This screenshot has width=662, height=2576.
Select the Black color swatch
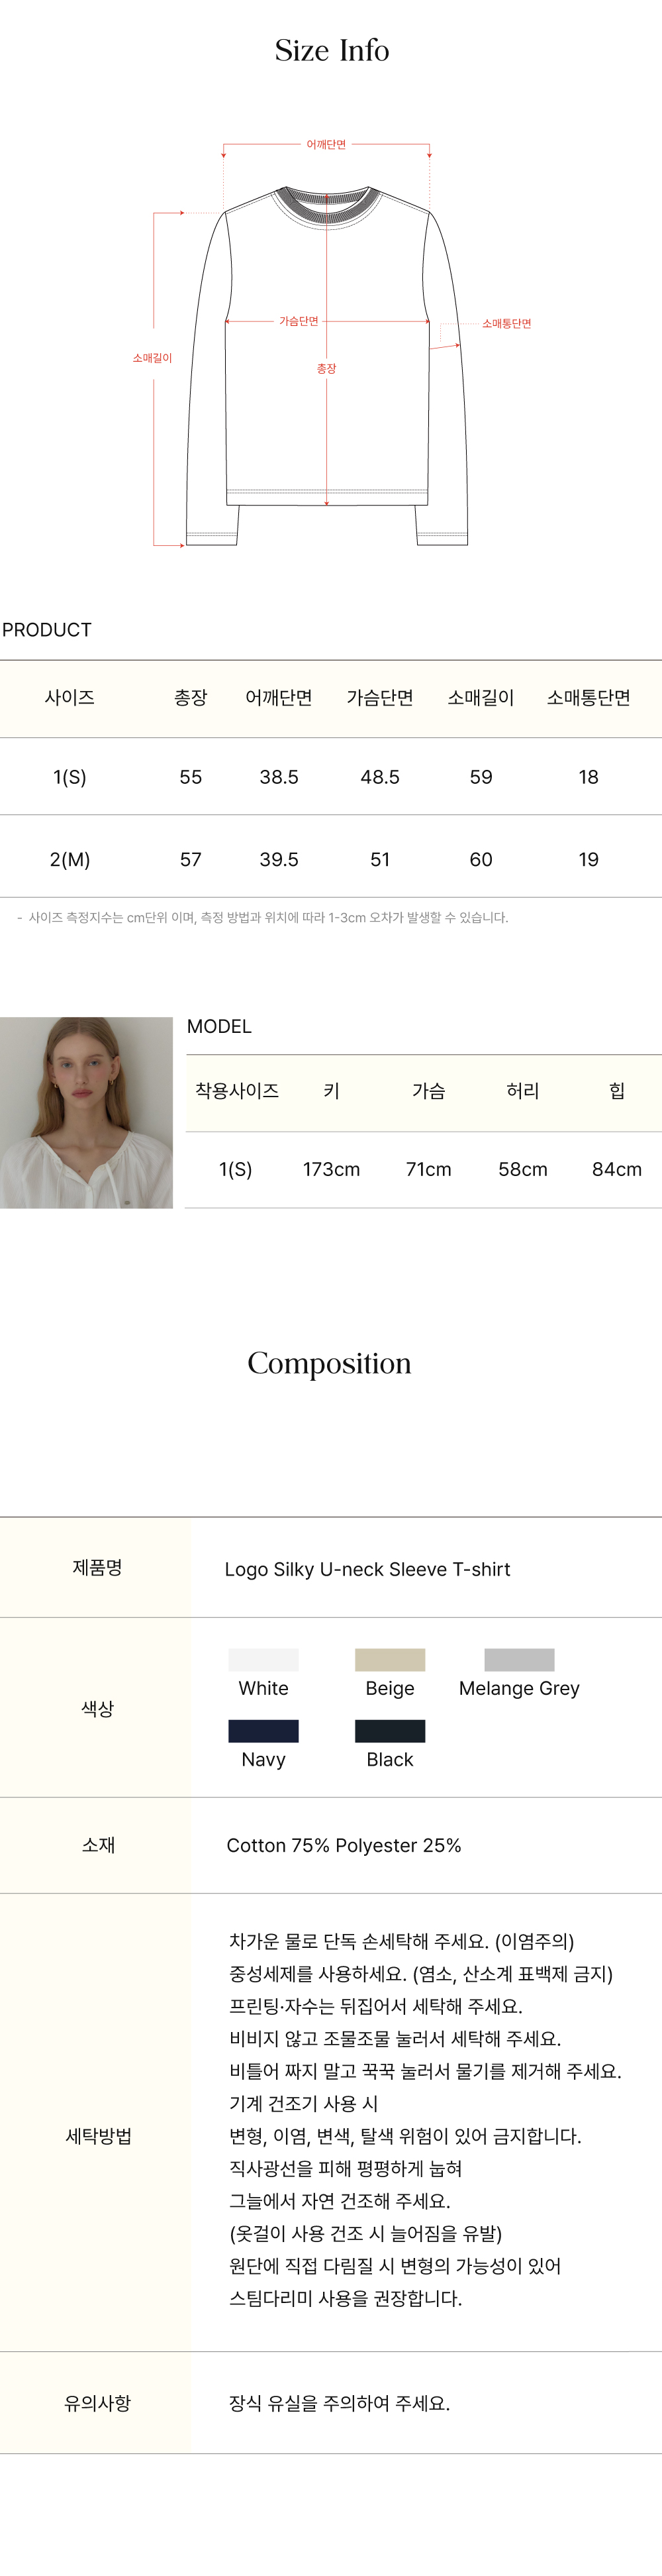[x=389, y=1731]
